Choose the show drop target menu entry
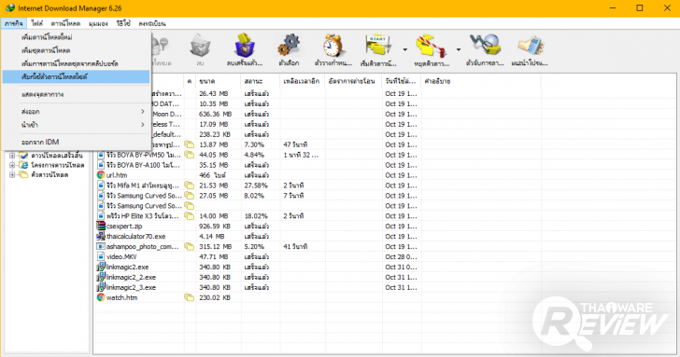Image resolution: width=680 pixels, height=357 pixels. coord(77,94)
